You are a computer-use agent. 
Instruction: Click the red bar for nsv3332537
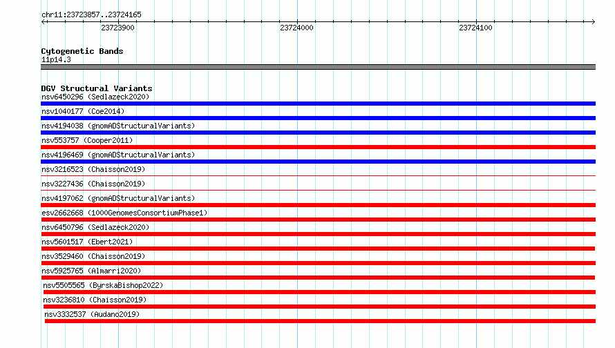point(320,321)
